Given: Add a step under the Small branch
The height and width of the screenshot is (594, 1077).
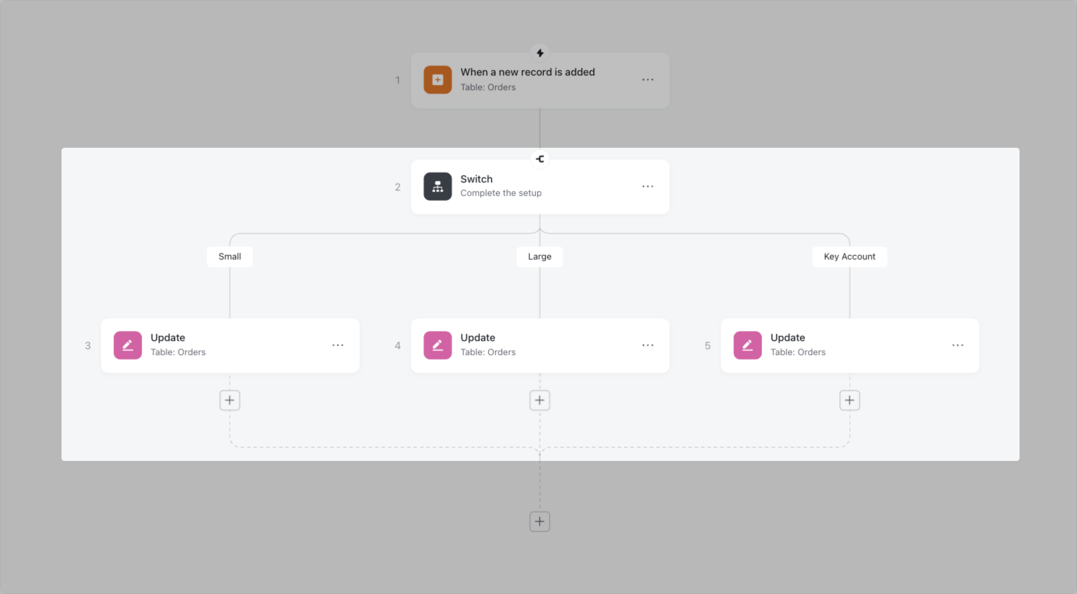Looking at the screenshot, I should pos(229,400).
